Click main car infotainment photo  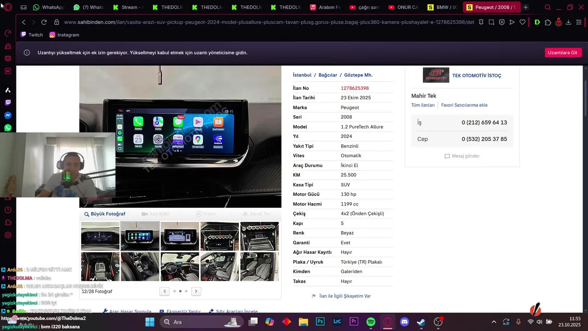180,137
